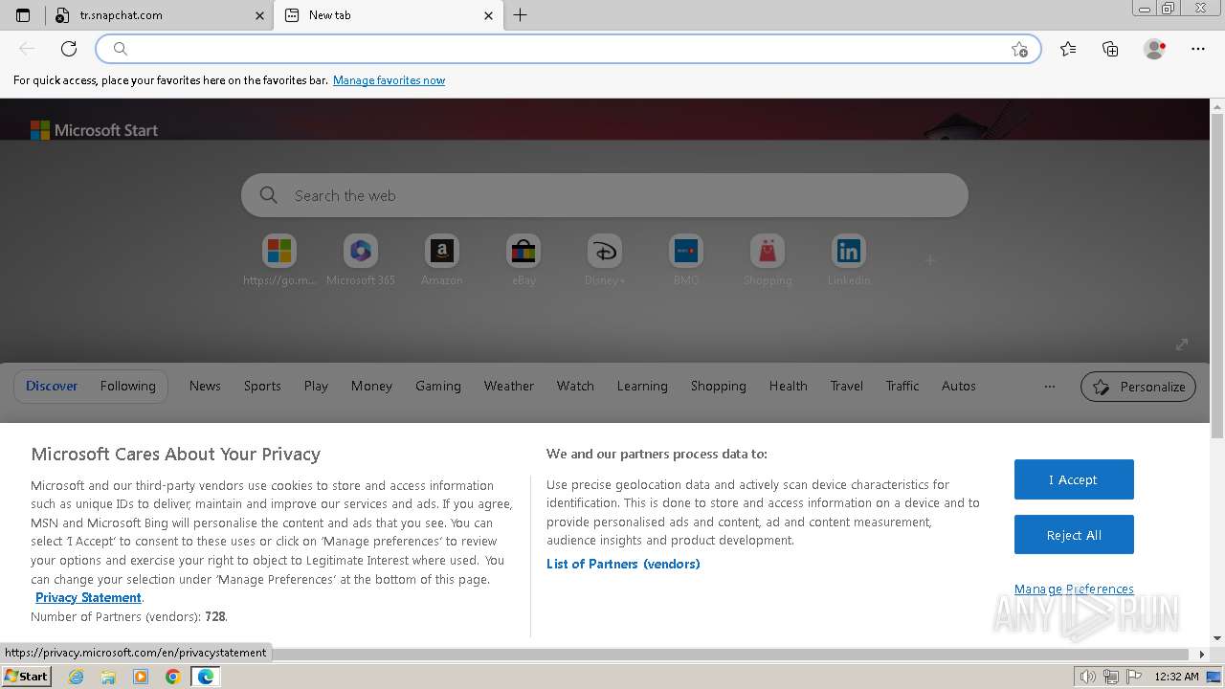The height and width of the screenshot is (689, 1225).
Task: Show more feed categories ellipsis
Action: click(x=1050, y=387)
